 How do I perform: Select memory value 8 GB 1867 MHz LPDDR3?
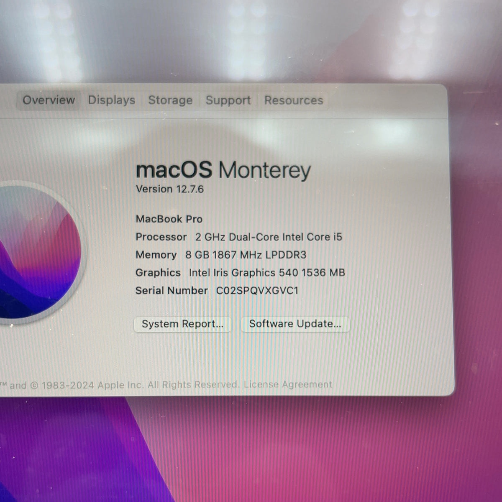[x=246, y=255]
